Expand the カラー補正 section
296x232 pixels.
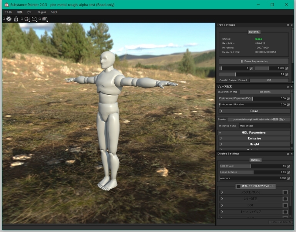click(251, 199)
